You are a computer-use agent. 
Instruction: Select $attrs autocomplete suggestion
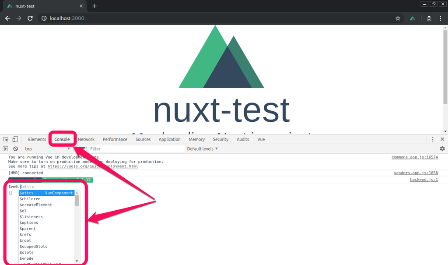[46, 193]
